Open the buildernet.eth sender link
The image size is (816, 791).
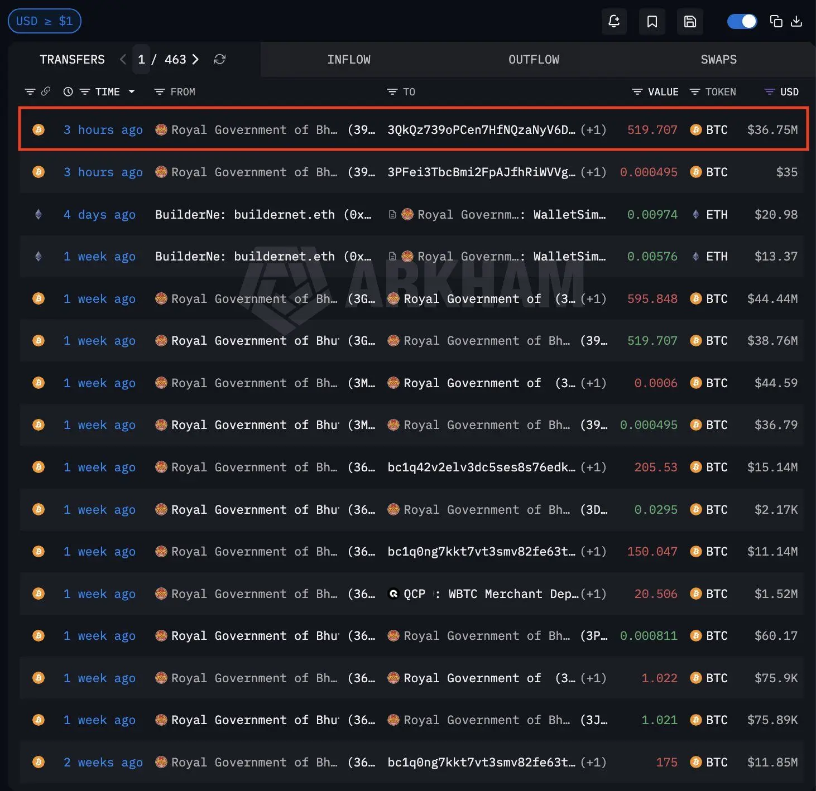[284, 214]
